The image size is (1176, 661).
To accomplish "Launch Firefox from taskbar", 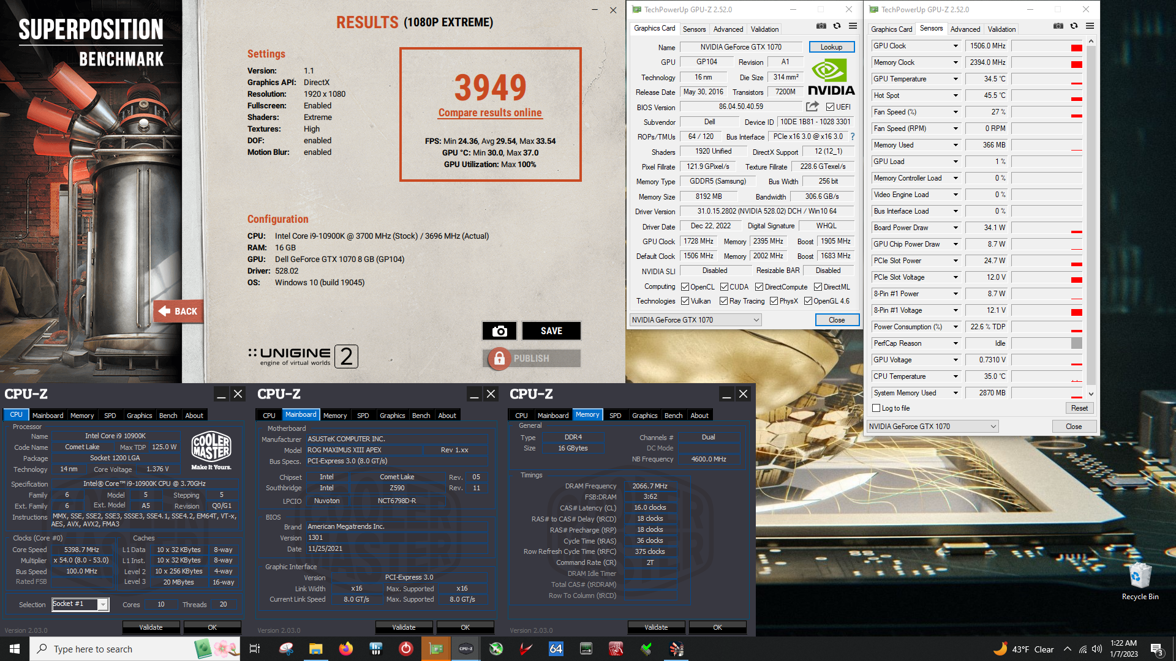I will point(346,649).
